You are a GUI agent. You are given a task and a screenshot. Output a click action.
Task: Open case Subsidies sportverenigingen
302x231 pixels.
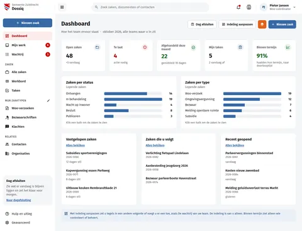point(86,153)
